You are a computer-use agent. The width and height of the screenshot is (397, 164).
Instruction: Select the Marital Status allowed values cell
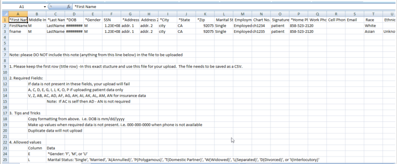click(184, 160)
